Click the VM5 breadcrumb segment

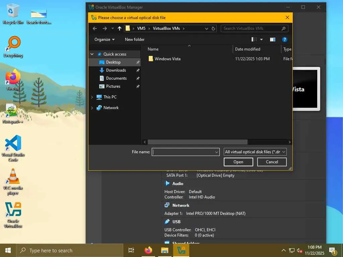[141, 28]
